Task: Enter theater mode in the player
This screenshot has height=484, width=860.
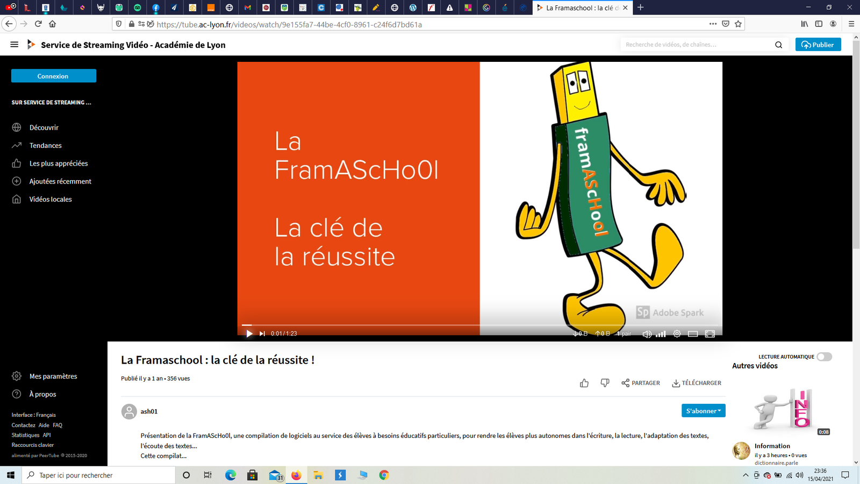Action: (693, 333)
